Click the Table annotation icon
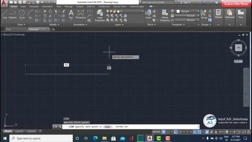The image size is (252, 142). 89,20
